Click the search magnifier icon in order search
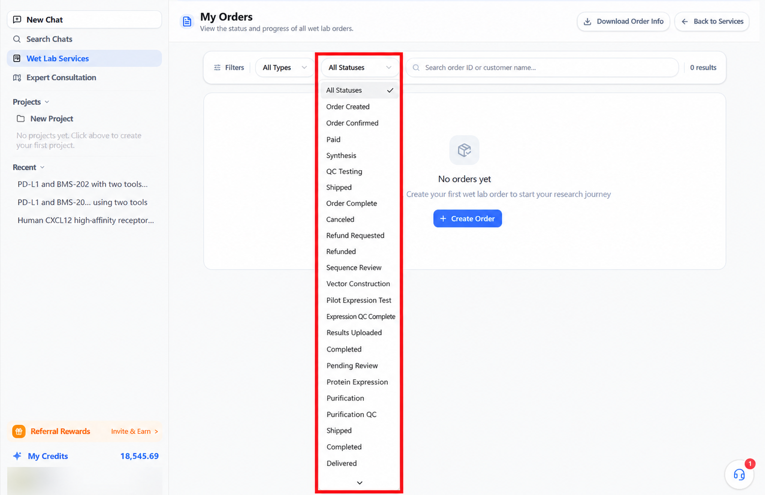Viewport: 765px width, 495px height. coord(416,68)
